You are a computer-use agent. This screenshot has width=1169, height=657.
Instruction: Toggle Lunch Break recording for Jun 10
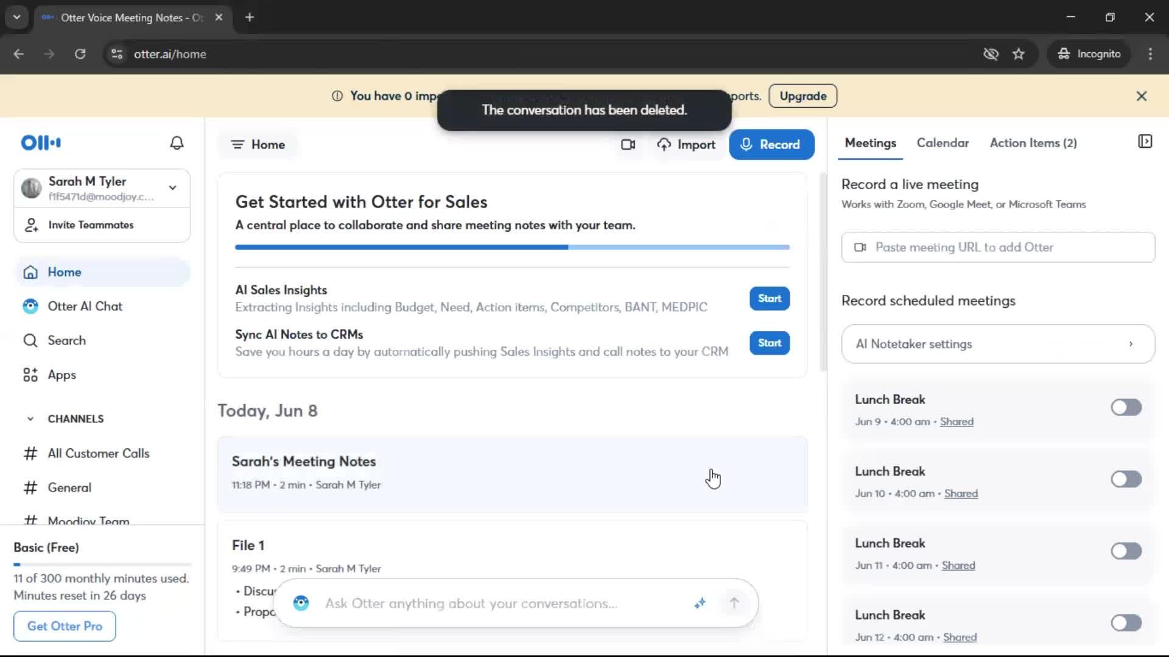click(x=1126, y=479)
